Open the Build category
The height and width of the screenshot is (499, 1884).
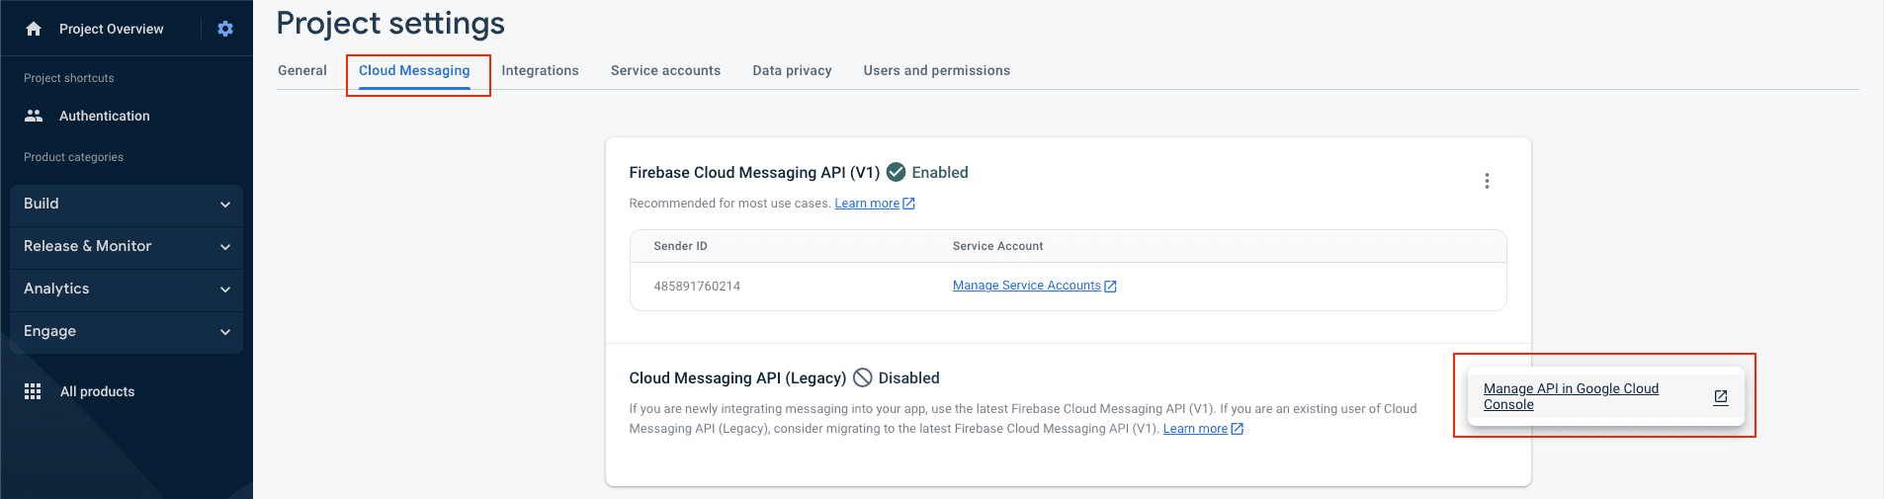point(127,205)
